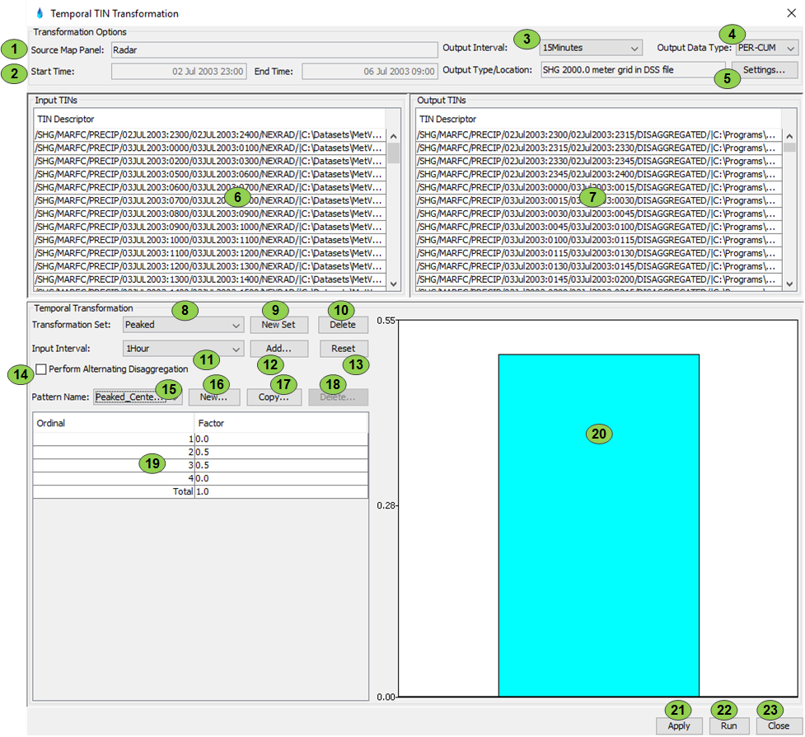Viewport: 805px width, 737px height.
Task: Select output TIN 03Jul2003:0130/03Jul2003:0145 row
Action: 599,266
